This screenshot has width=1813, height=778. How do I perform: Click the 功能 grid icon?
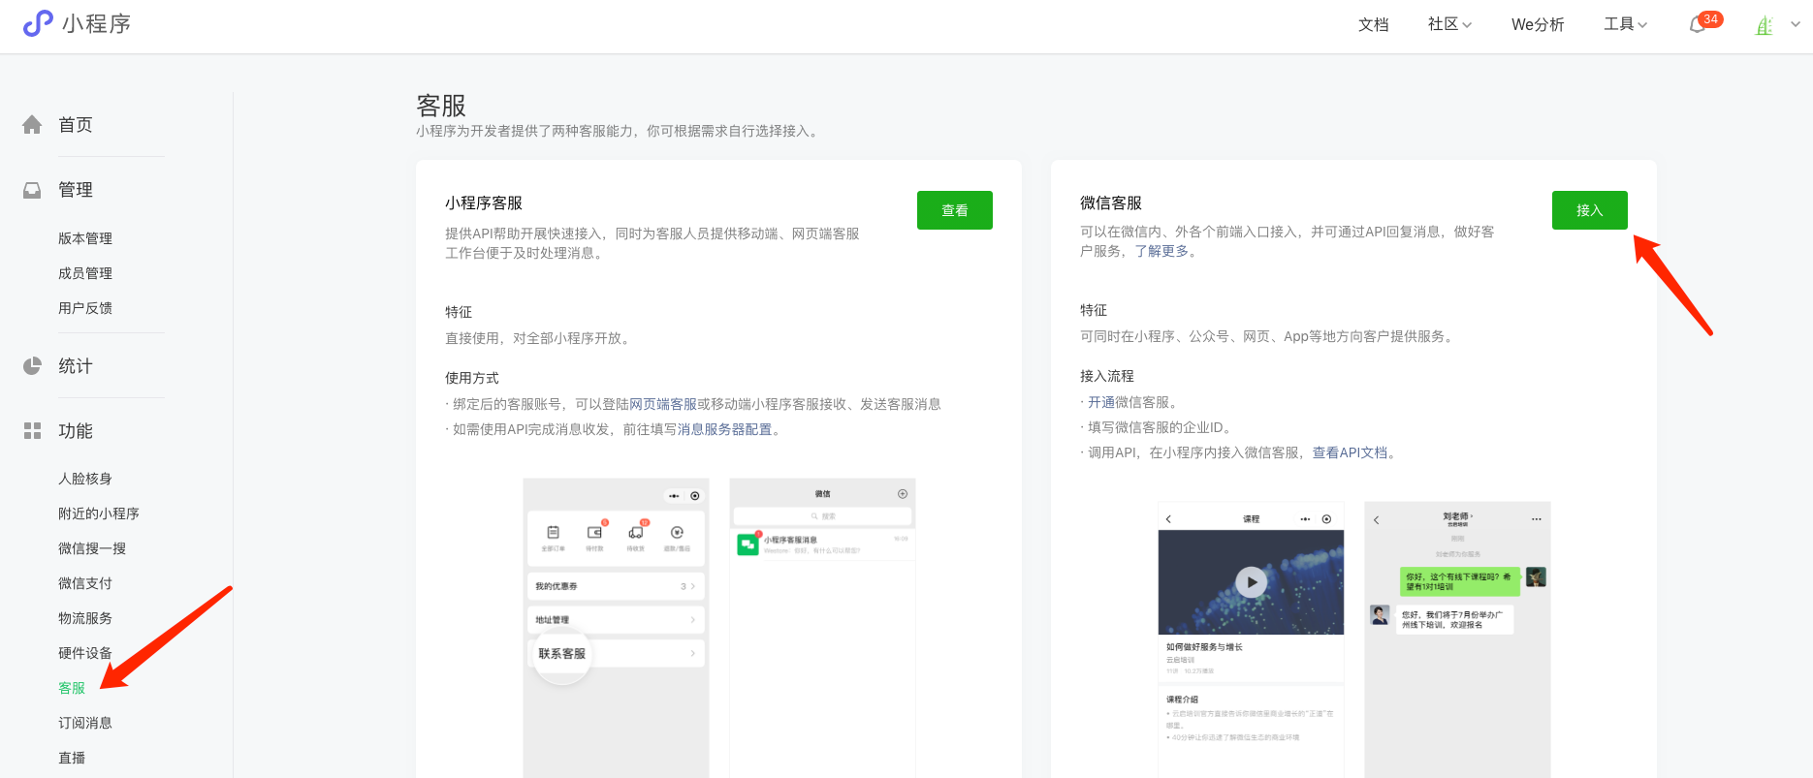click(x=32, y=431)
